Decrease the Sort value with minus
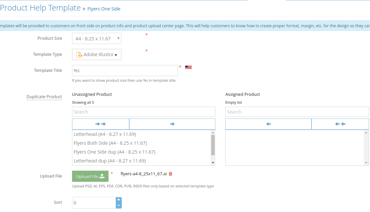The height and width of the screenshot is (212, 370). [x=119, y=205]
